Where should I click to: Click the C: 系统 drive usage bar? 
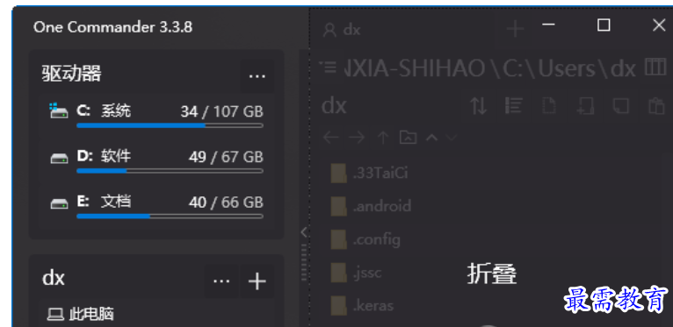(170, 125)
